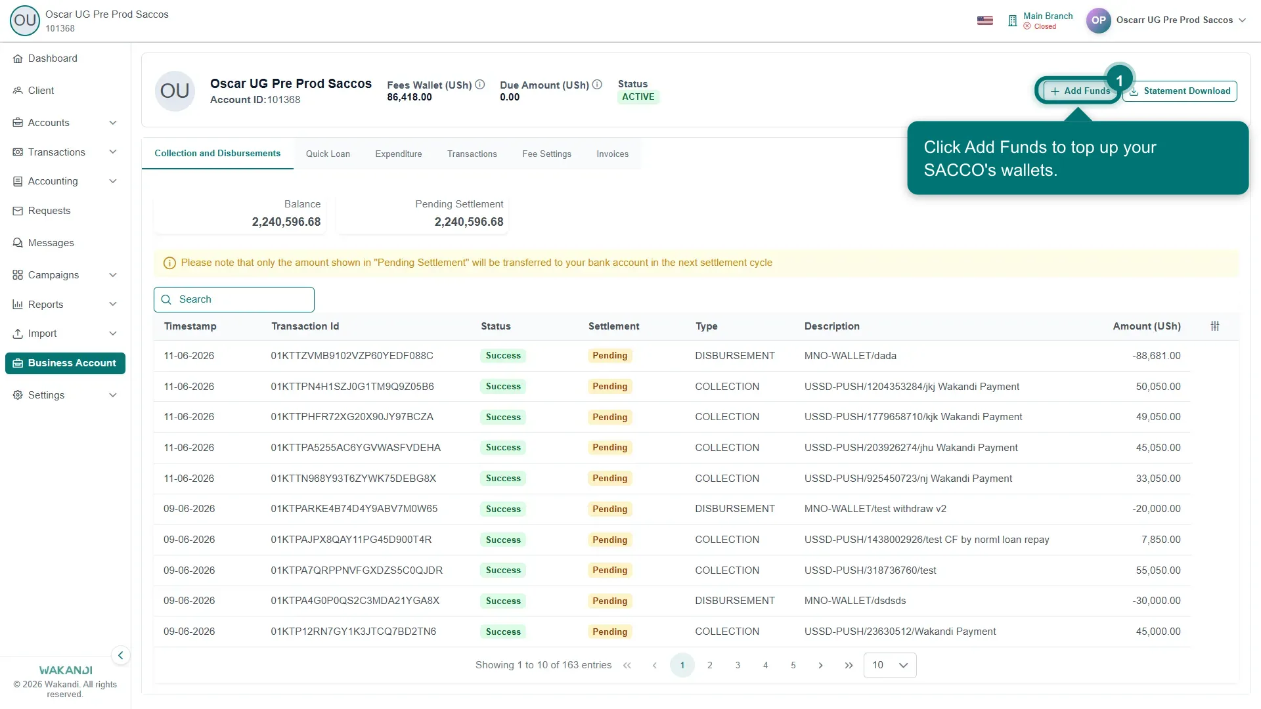Image resolution: width=1261 pixels, height=709 pixels.
Task: Switch to the Quick Loan tab
Action: [328, 154]
